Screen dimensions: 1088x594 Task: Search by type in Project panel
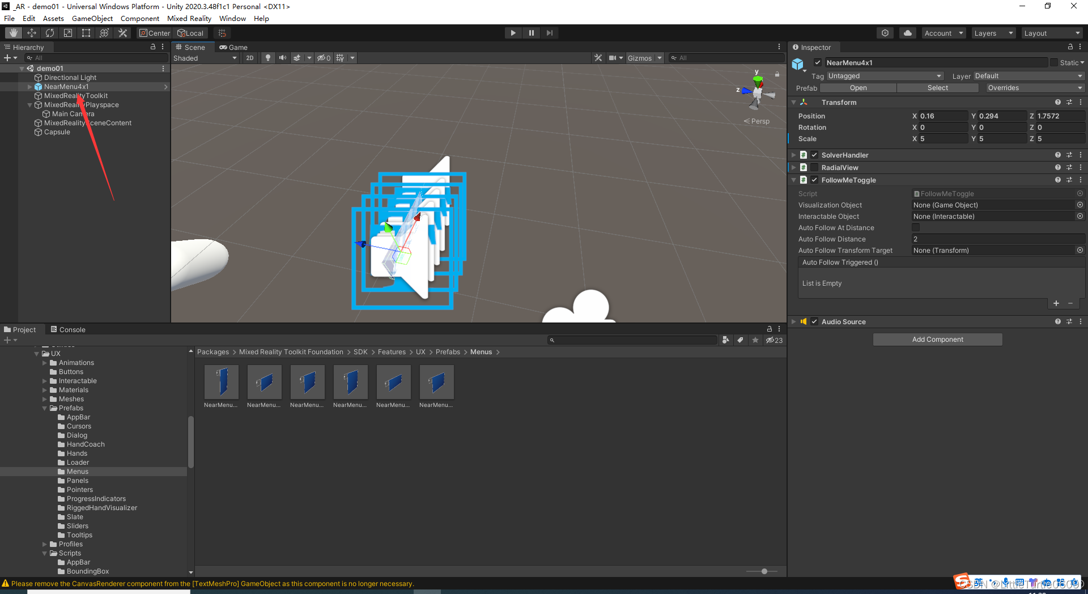click(x=726, y=340)
